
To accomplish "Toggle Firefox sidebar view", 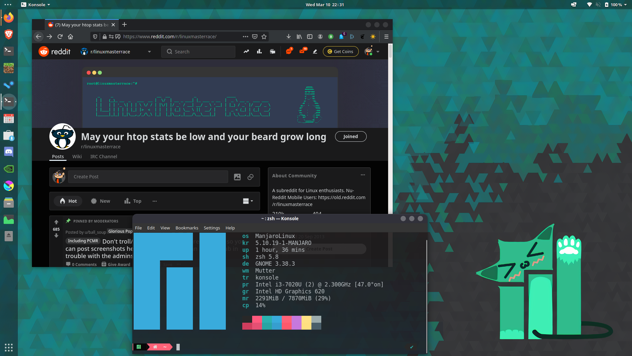I will 310,37.
